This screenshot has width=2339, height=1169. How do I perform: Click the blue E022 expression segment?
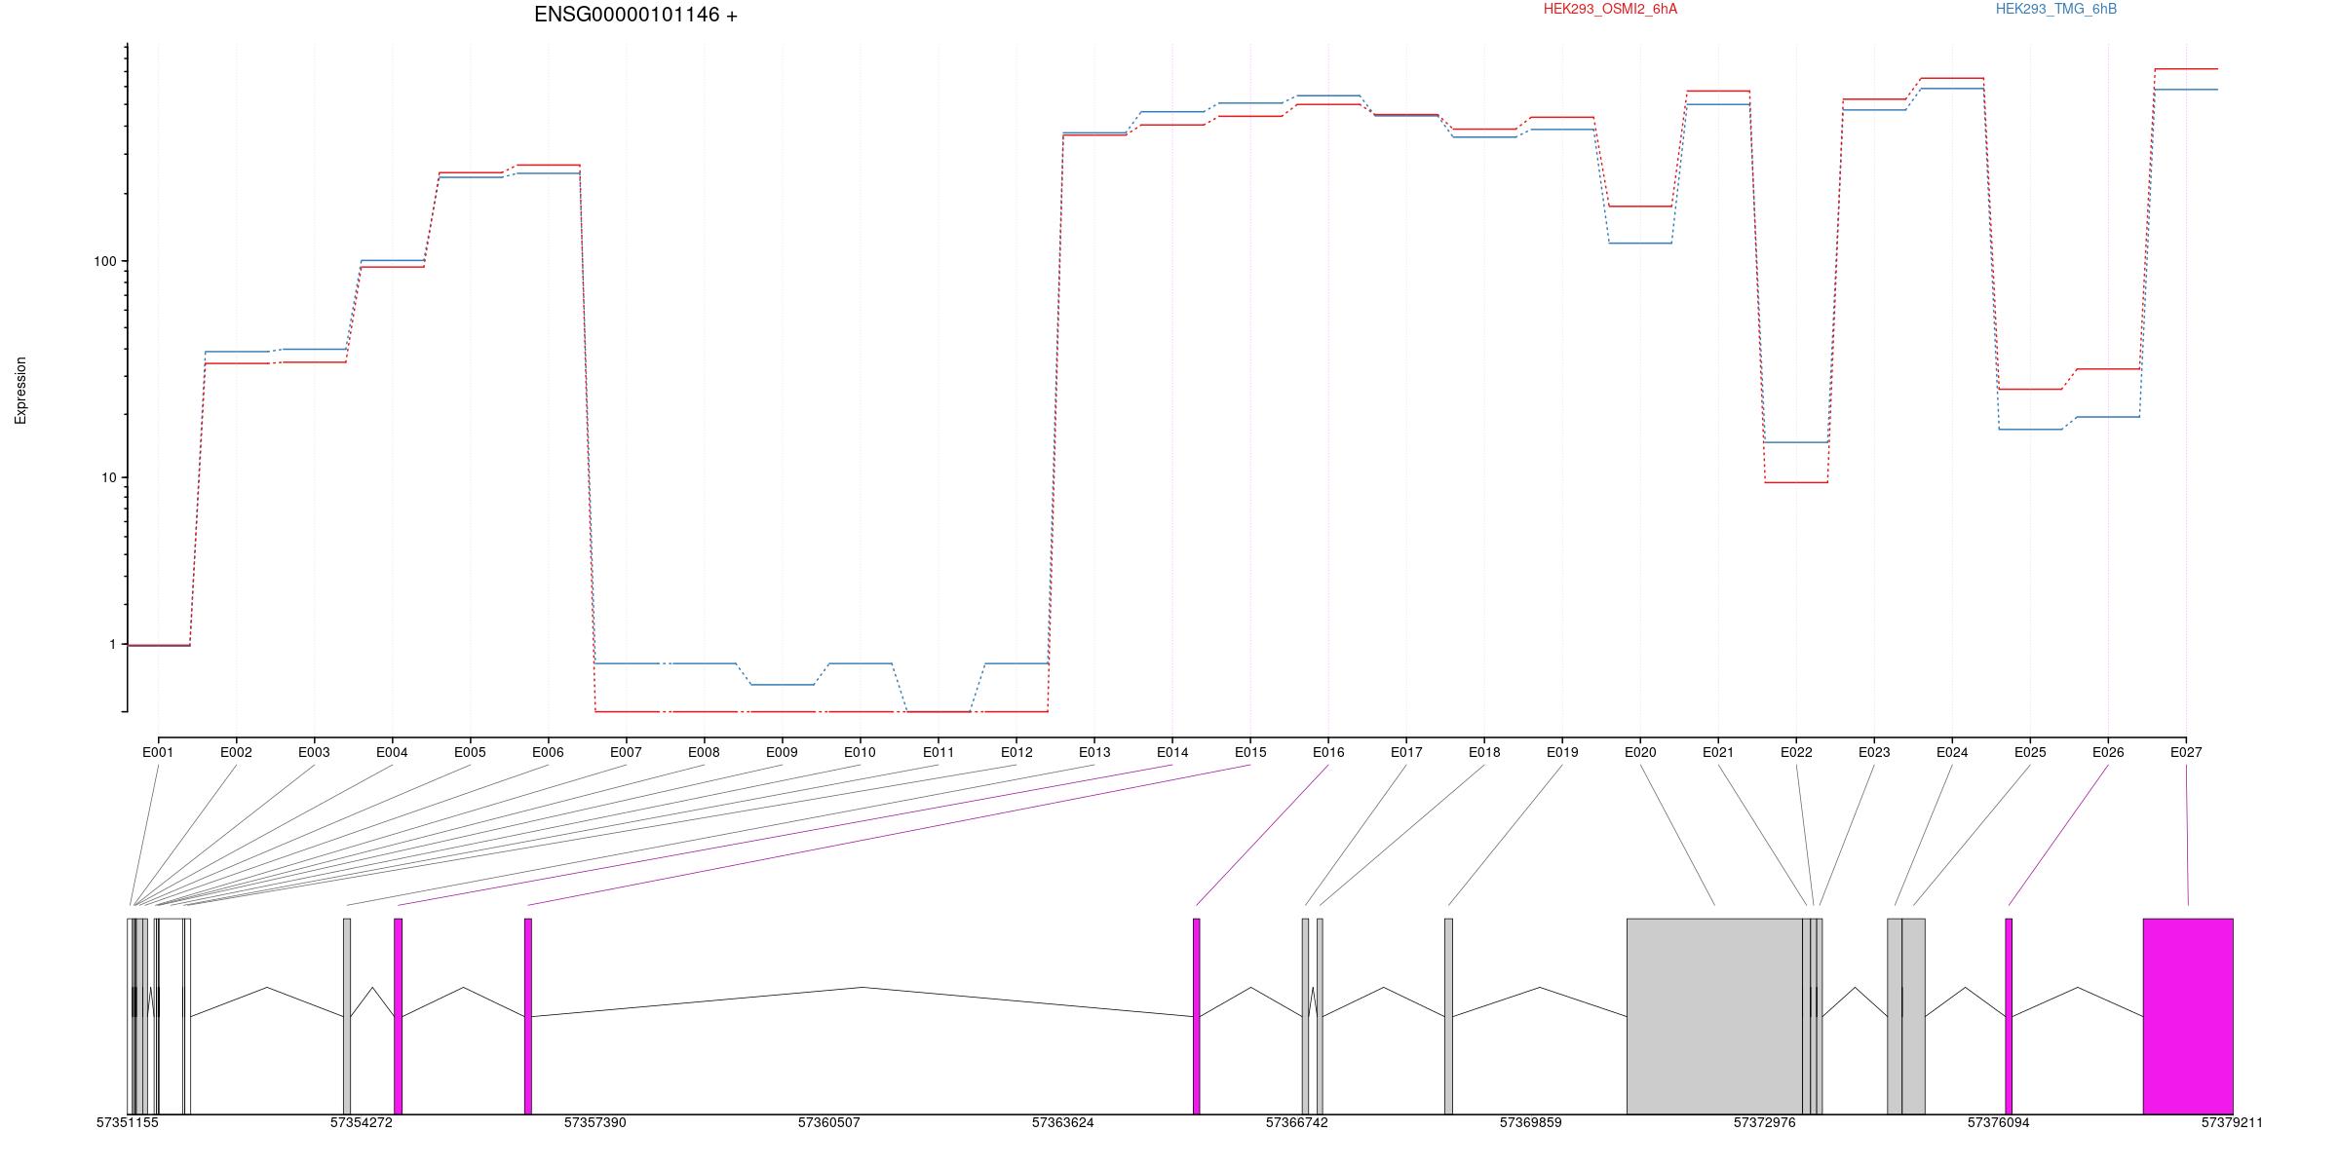point(1796,442)
